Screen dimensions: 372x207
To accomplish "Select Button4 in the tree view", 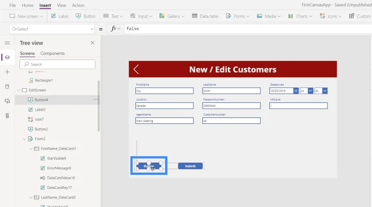I will click(x=41, y=100).
